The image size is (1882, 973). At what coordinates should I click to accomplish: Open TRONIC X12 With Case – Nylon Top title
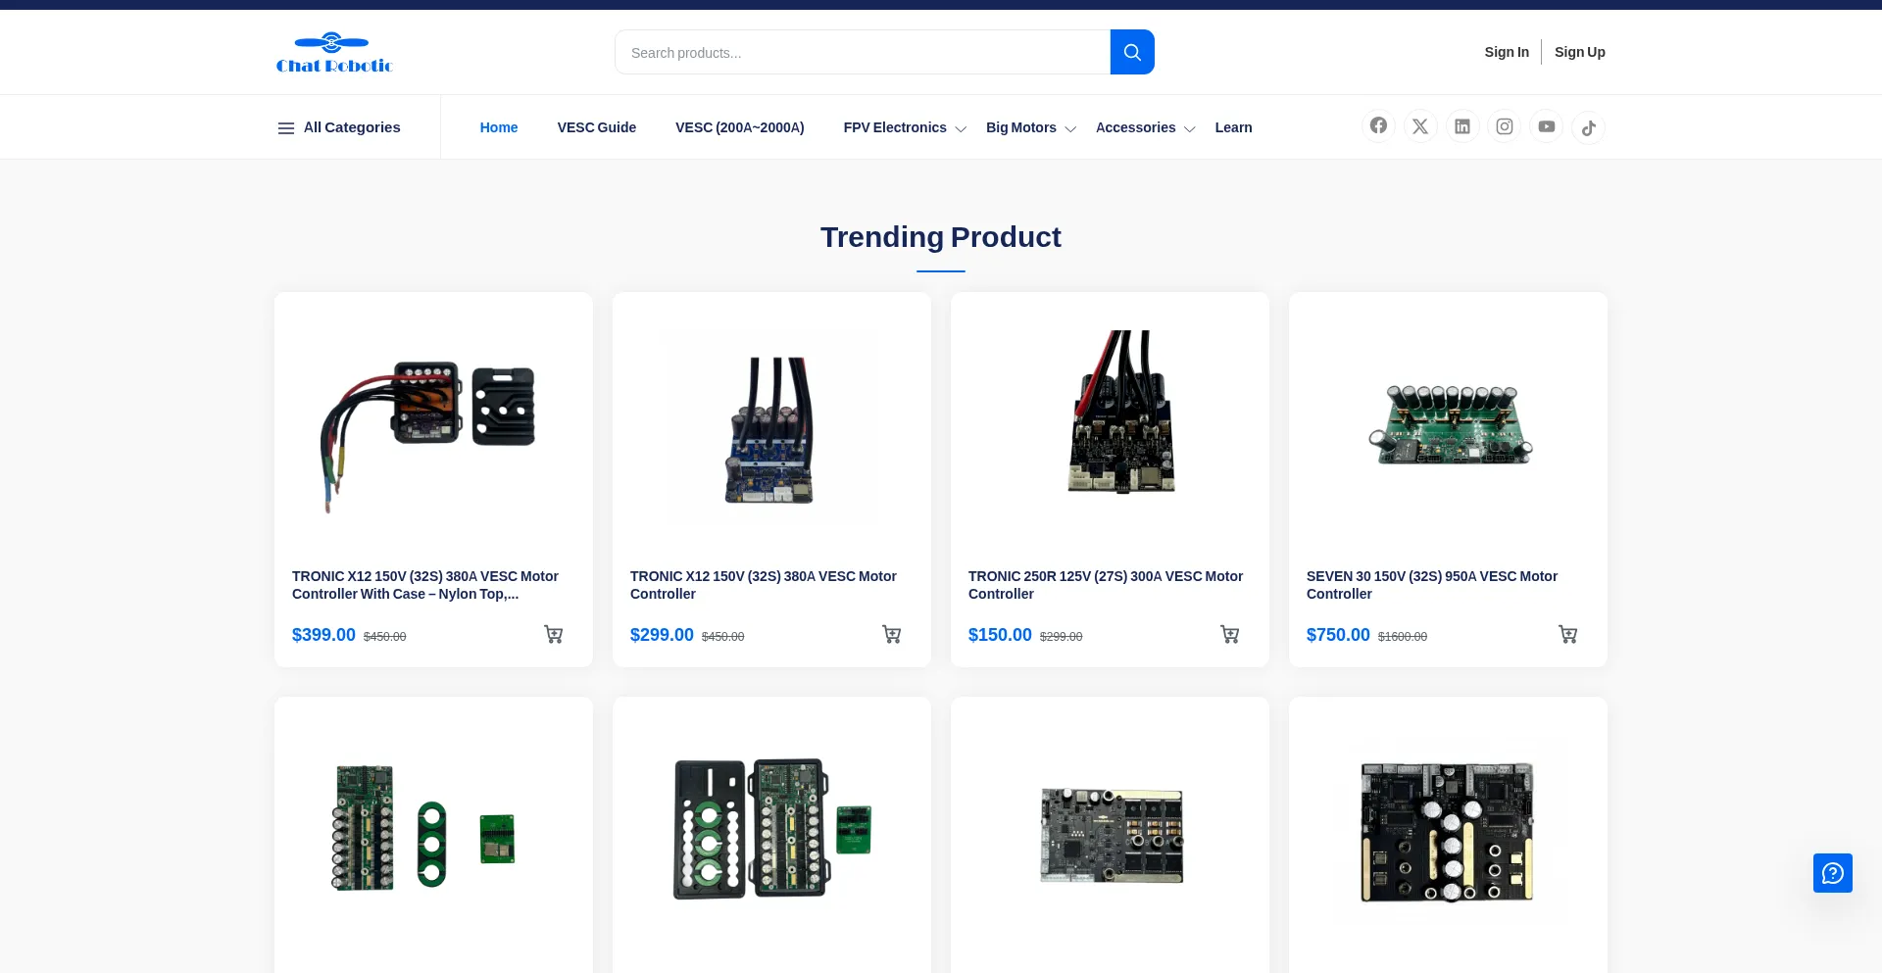point(425,585)
